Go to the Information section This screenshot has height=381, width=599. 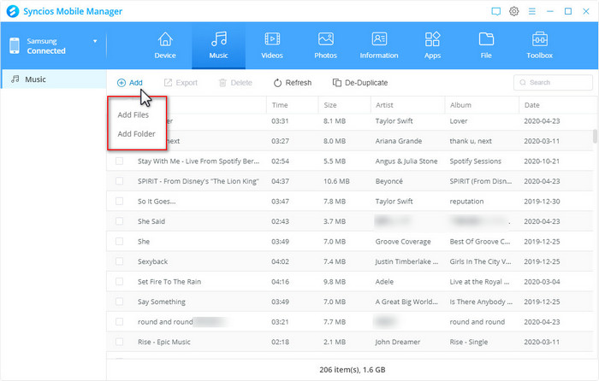tap(379, 45)
